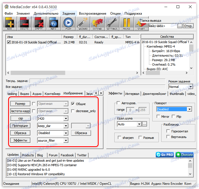The image size is (199, 189).
Task: Toggle the Общие checkbox
Action: (x=73, y=104)
